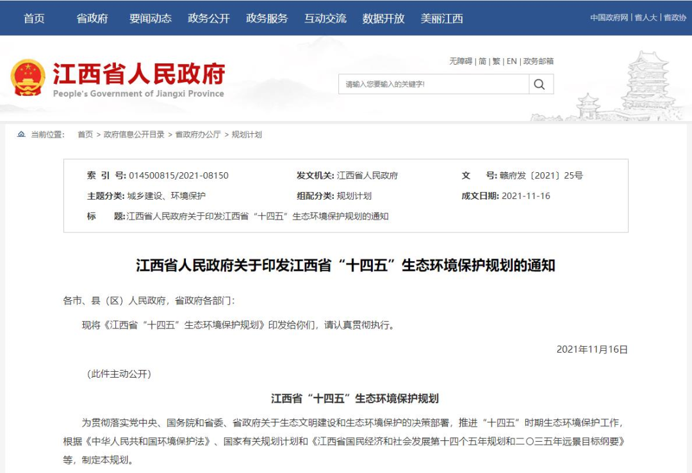This screenshot has width=692, height=473.
Task: Switch site language to EN
Action: 511,61
